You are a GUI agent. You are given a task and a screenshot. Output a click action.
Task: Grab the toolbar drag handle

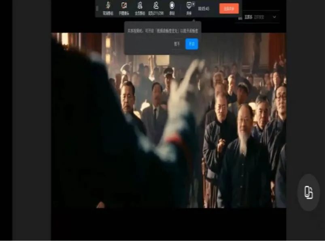[x=97, y=9]
